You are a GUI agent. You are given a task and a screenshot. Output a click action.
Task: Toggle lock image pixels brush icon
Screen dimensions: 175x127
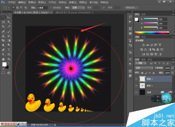point(146,73)
